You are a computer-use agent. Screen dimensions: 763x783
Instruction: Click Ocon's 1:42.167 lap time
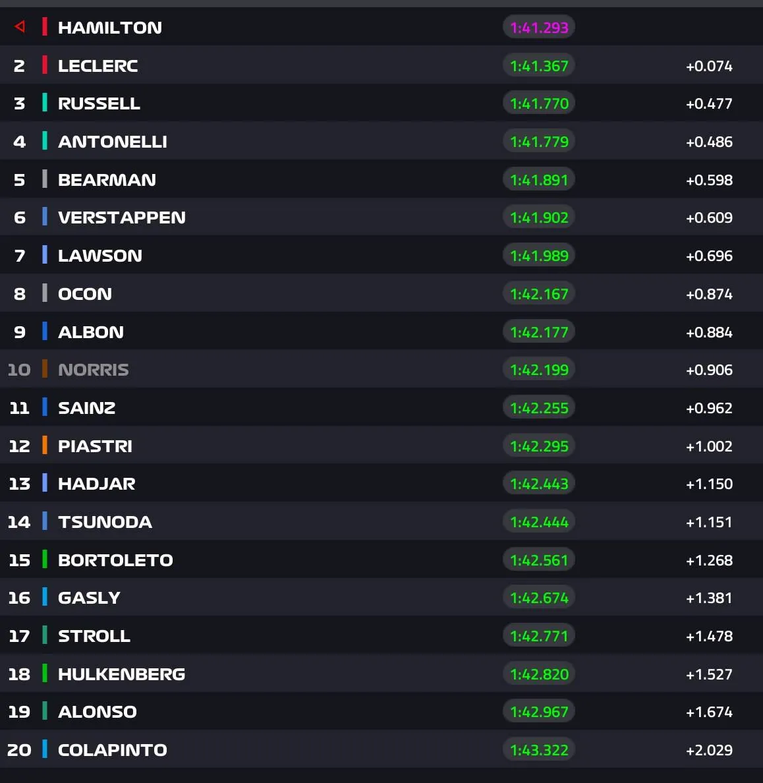(x=539, y=294)
